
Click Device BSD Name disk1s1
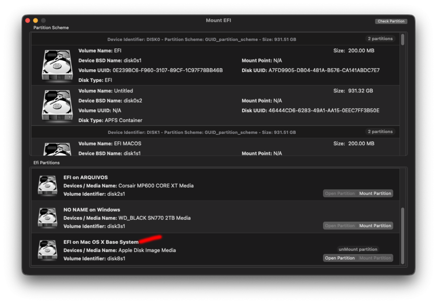(110, 153)
